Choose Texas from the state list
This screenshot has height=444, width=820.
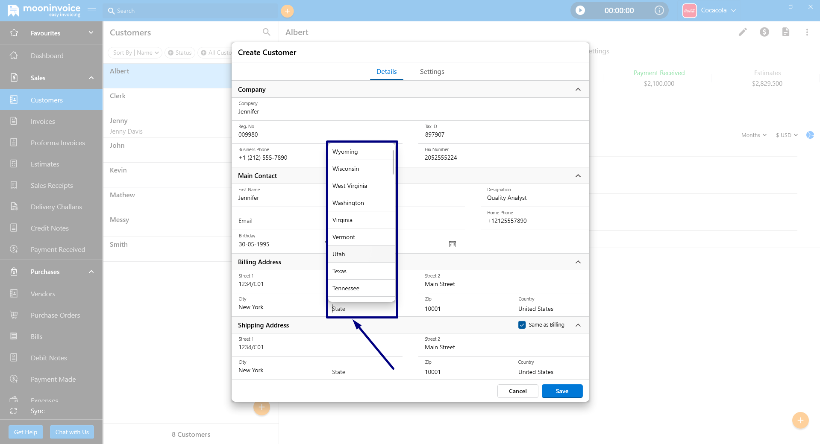click(x=362, y=271)
